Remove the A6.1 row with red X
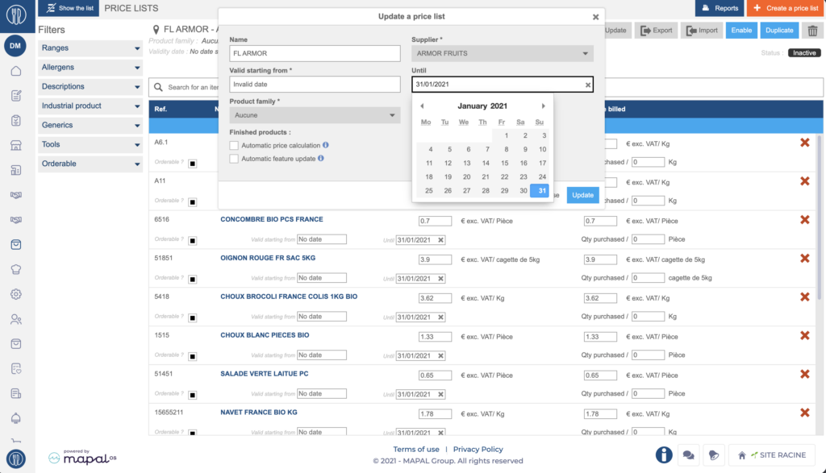The height and width of the screenshot is (473, 826). 804,143
